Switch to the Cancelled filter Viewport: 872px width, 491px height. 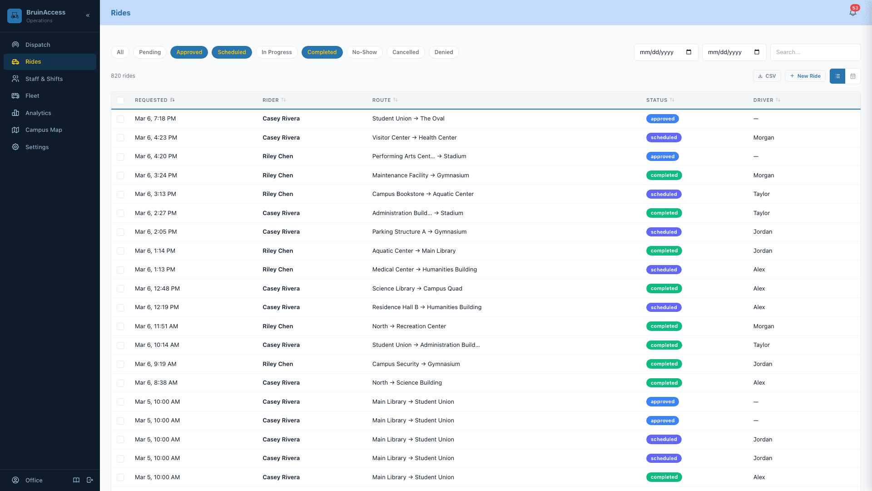click(x=406, y=52)
